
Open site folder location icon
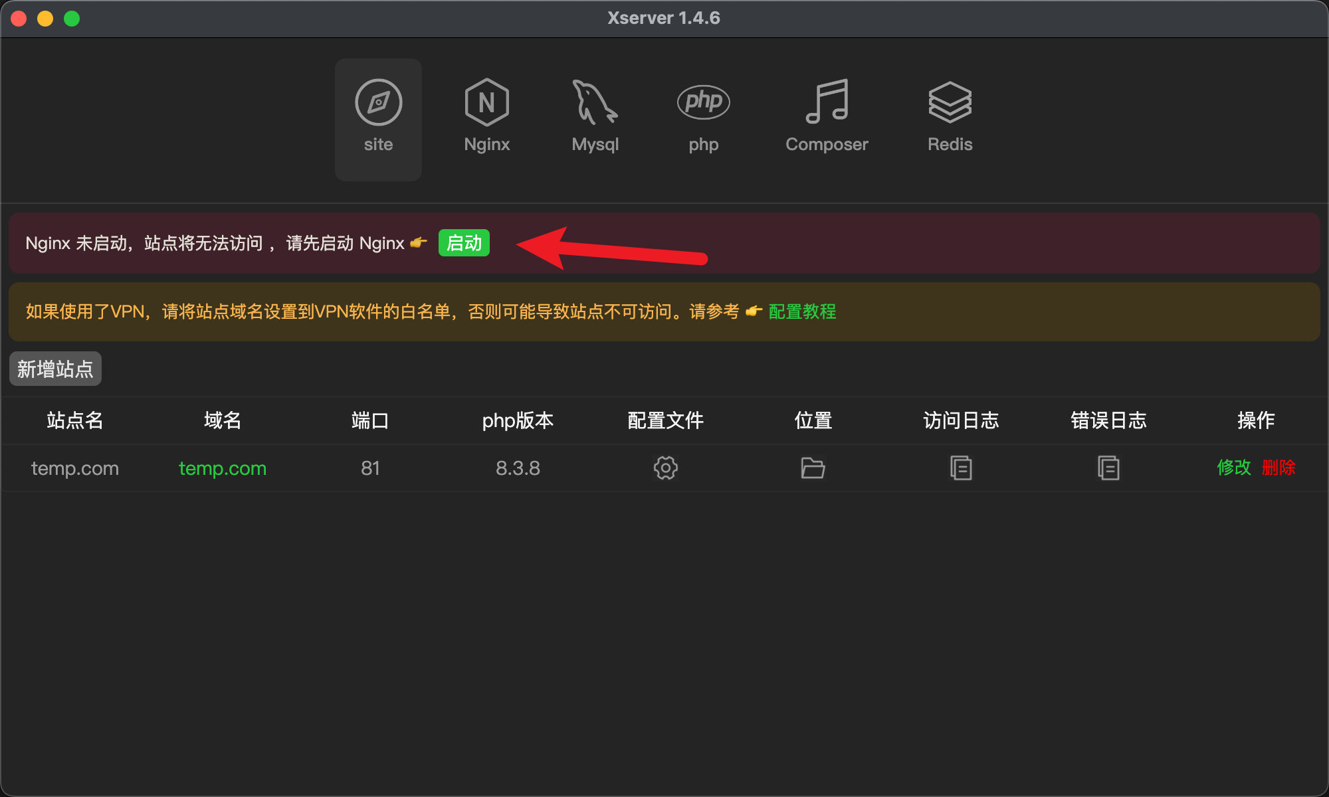[813, 468]
